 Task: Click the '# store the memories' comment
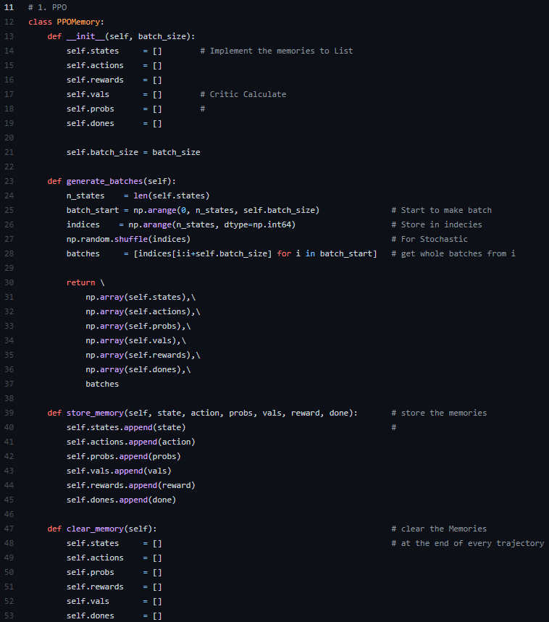pos(439,413)
